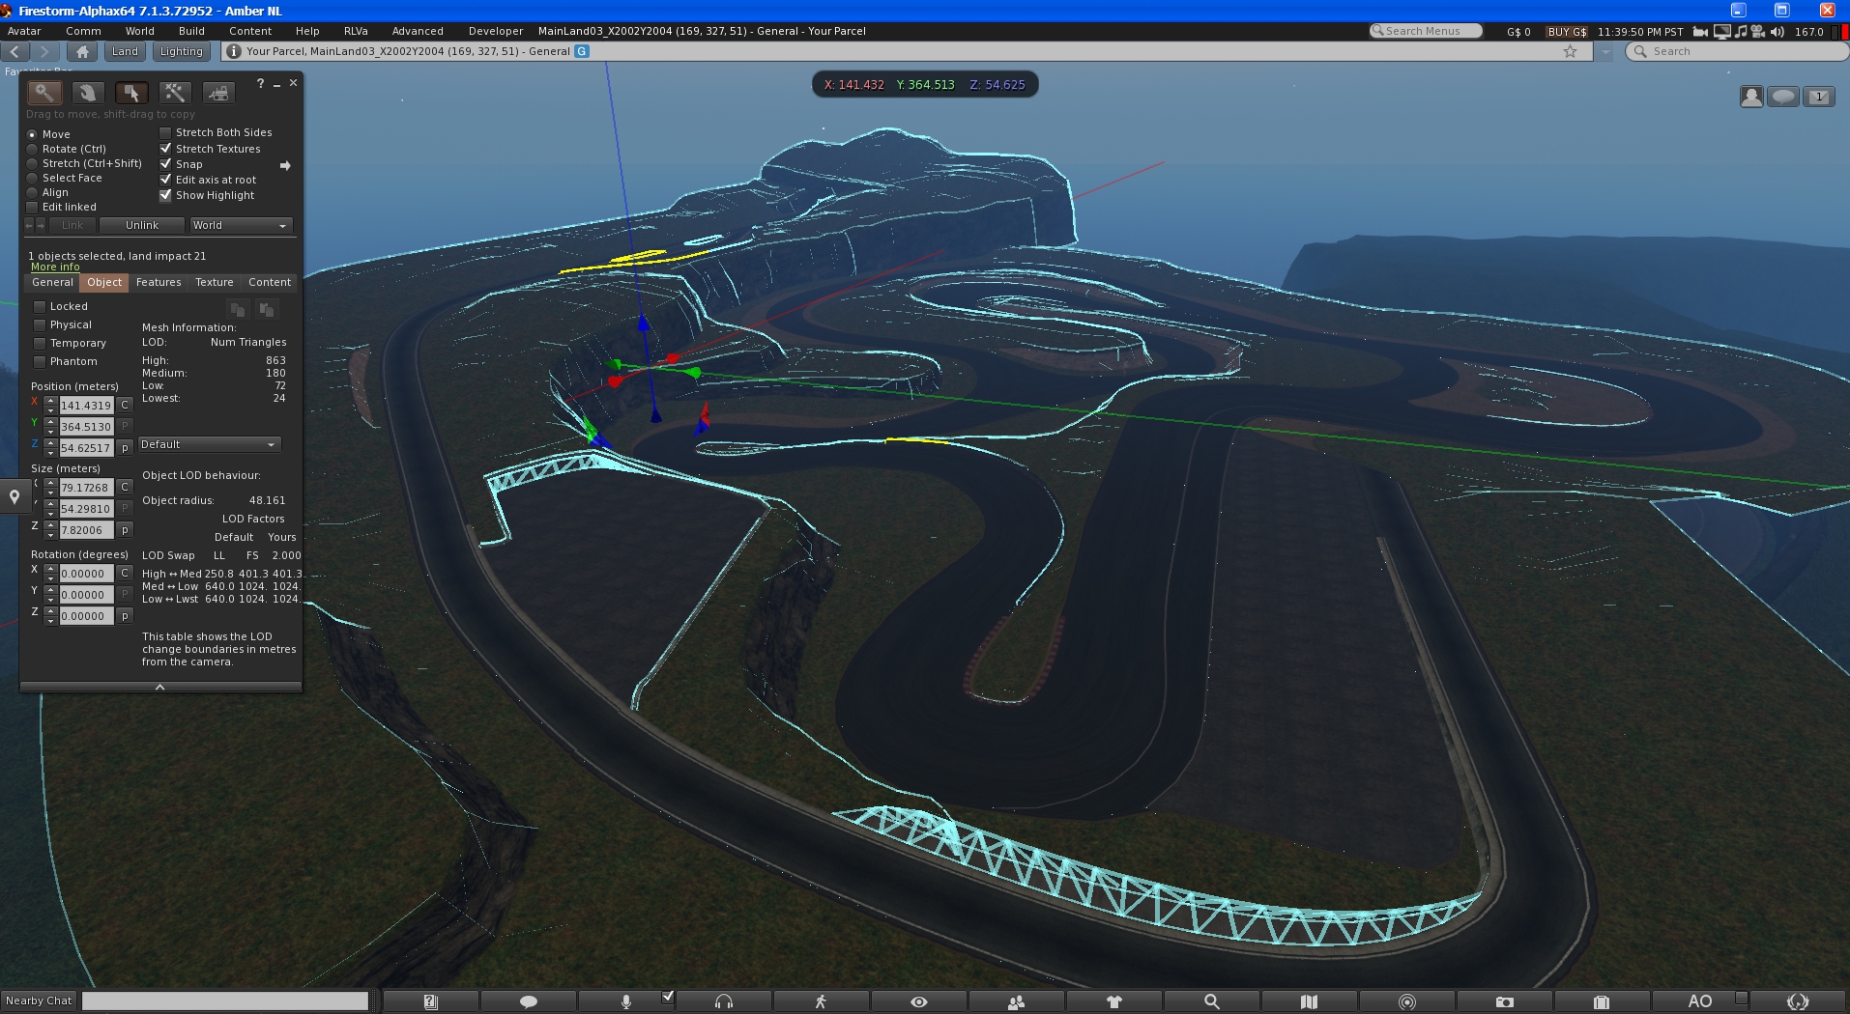Click the paste parameters icon in Object tab
The width and height of the screenshot is (1850, 1014).
(x=267, y=309)
